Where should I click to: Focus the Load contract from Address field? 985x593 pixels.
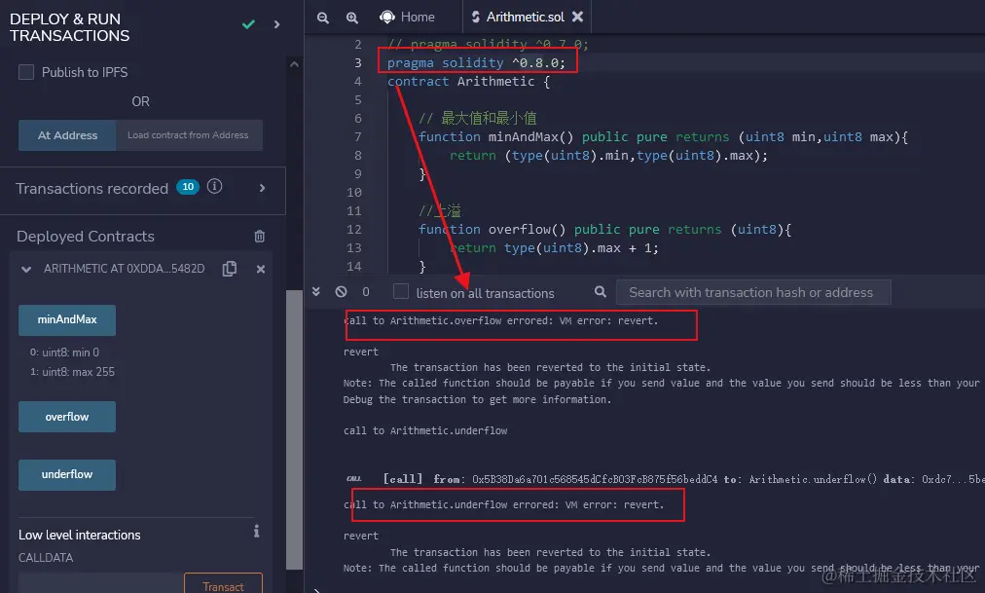[x=189, y=135]
